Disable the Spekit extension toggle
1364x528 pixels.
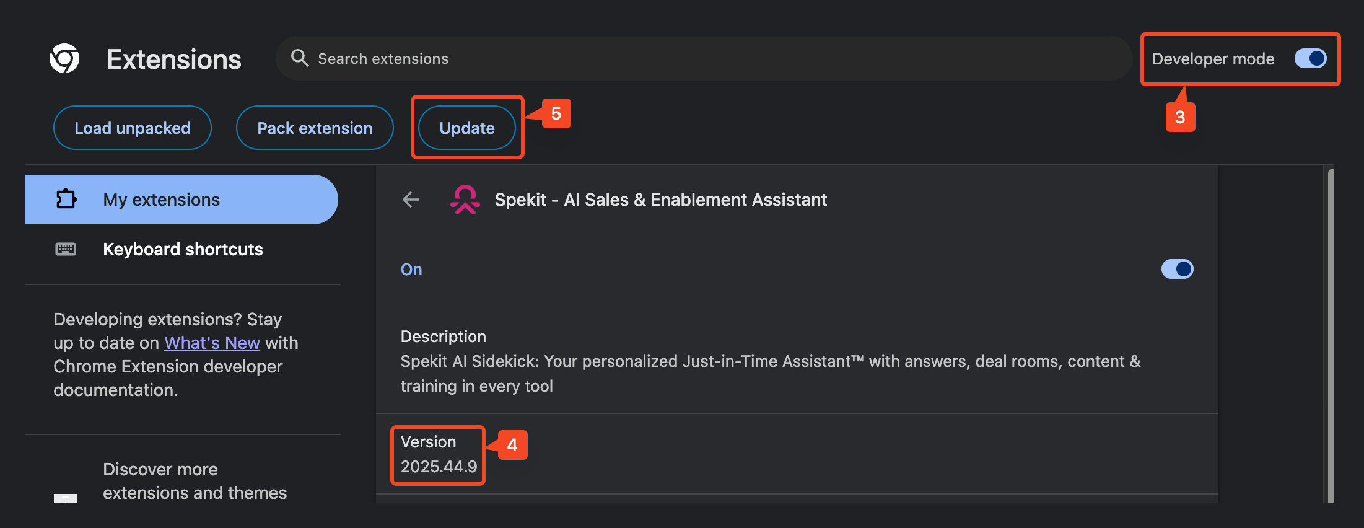(1177, 269)
